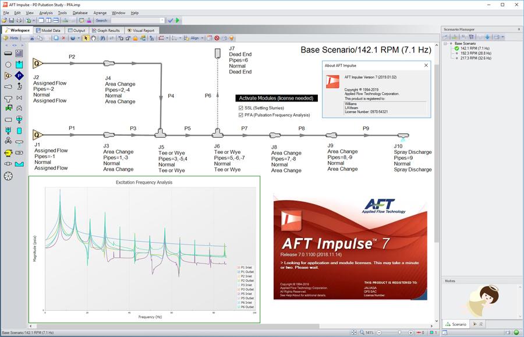Open a model file with the folder icon
The image size is (524, 337).
4,20
